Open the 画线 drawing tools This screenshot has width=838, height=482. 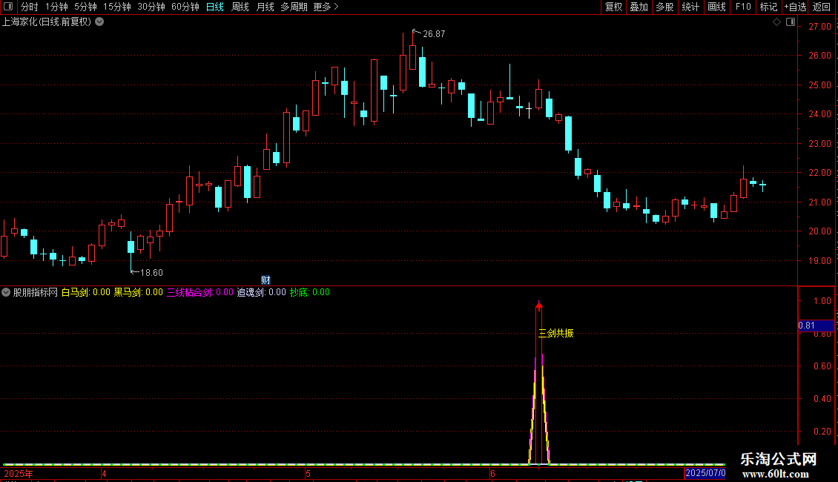(x=716, y=7)
